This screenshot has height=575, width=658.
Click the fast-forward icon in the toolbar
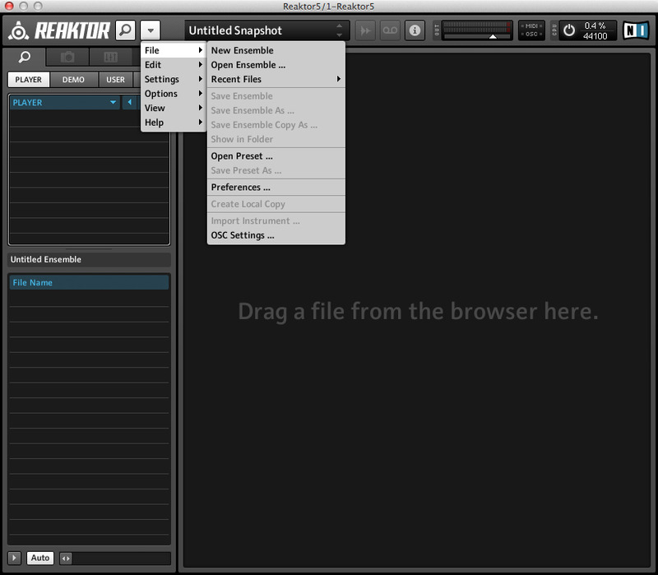[x=365, y=30]
